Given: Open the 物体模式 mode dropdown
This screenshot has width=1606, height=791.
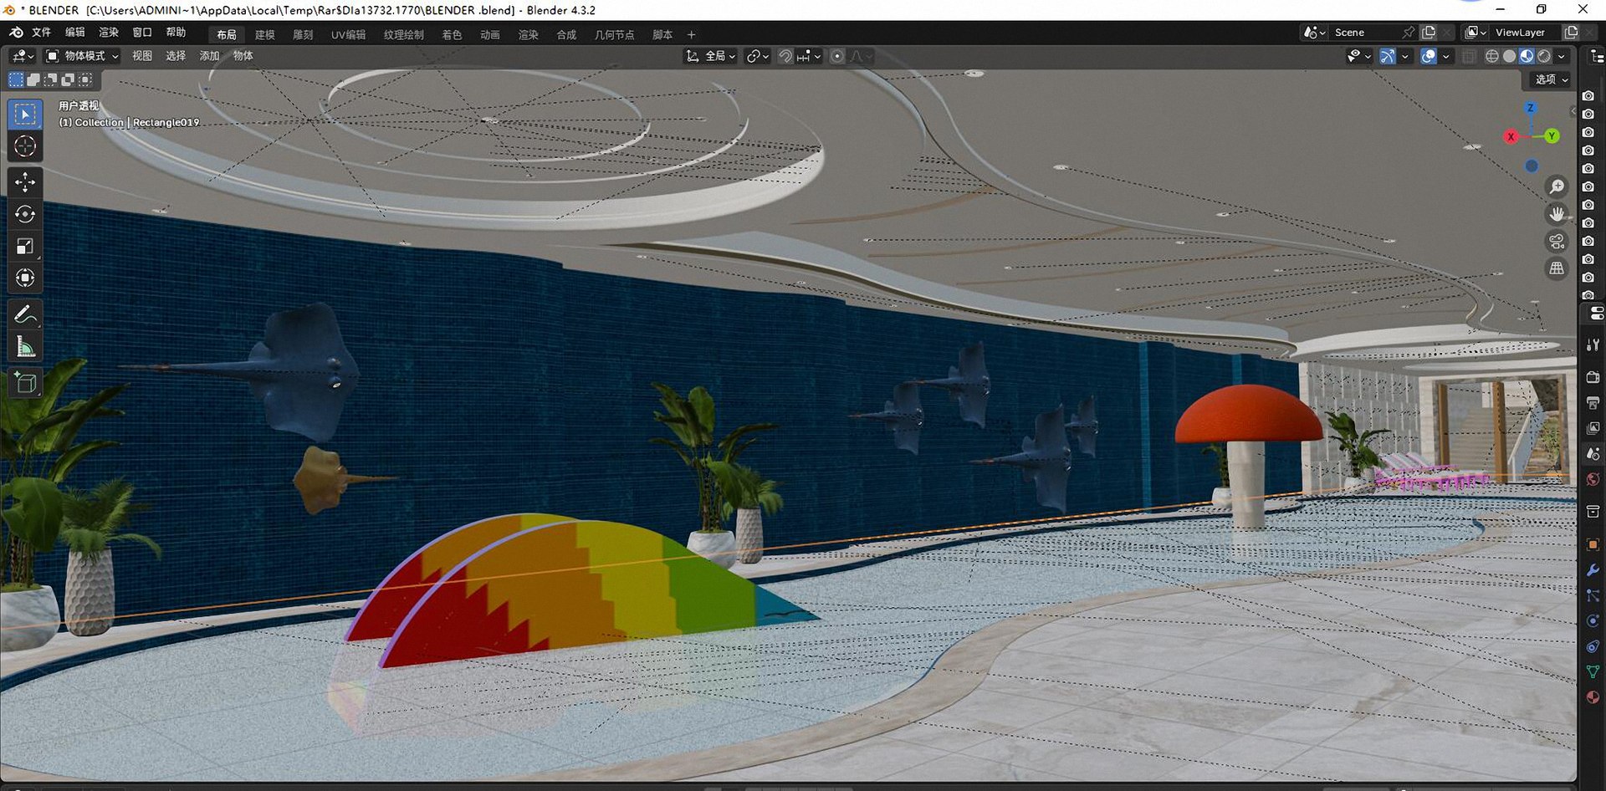Looking at the screenshot, I should point(82,56).
